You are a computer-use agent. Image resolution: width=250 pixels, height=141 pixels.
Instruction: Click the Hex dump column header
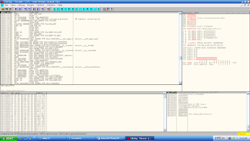(x=23, y=93)
